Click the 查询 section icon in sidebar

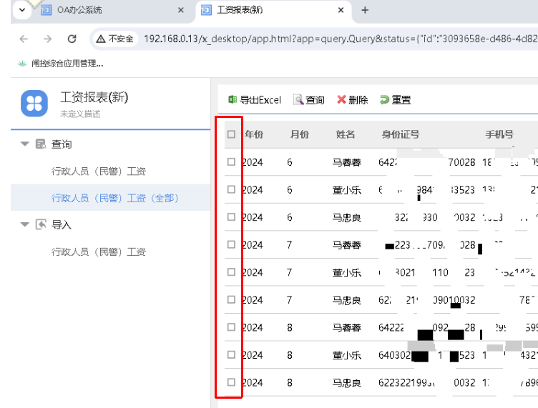(41, 144)
